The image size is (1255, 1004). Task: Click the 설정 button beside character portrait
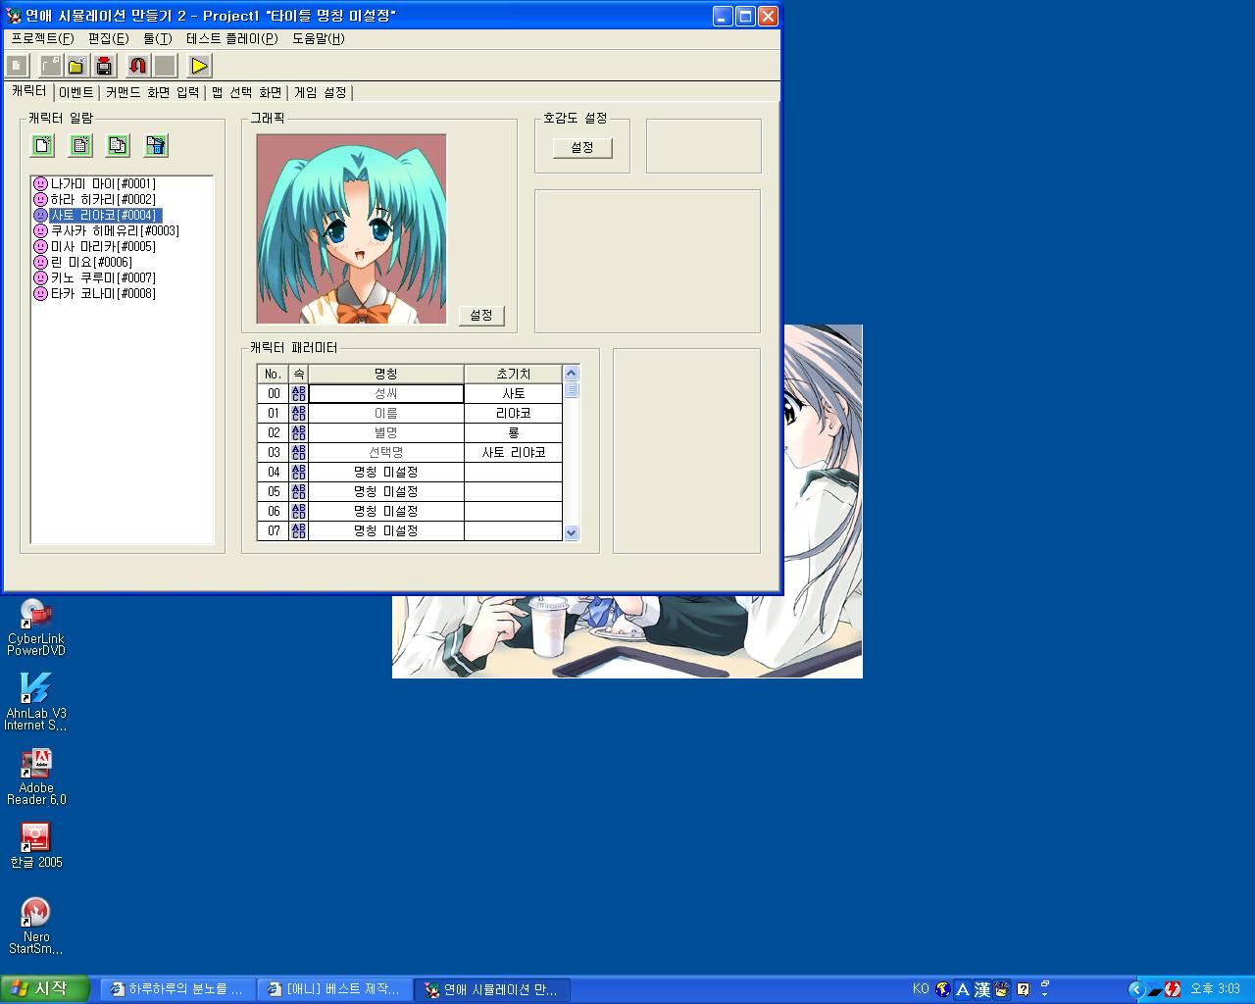tap(480, 315)
